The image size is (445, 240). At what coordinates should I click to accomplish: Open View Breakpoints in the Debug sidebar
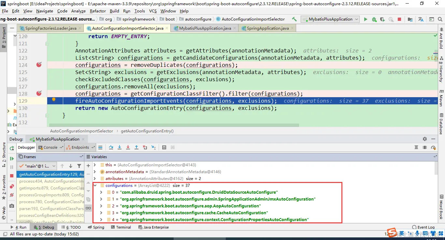(x=12, y=187)
